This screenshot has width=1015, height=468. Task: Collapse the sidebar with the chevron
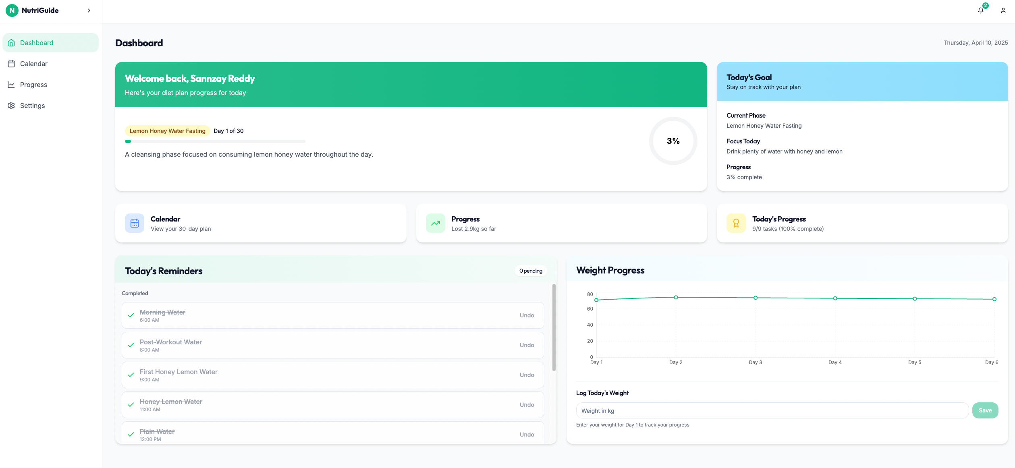[89, 10]
